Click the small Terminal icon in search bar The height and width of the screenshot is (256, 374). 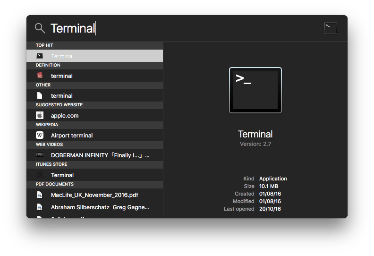[x=331, y=28]
